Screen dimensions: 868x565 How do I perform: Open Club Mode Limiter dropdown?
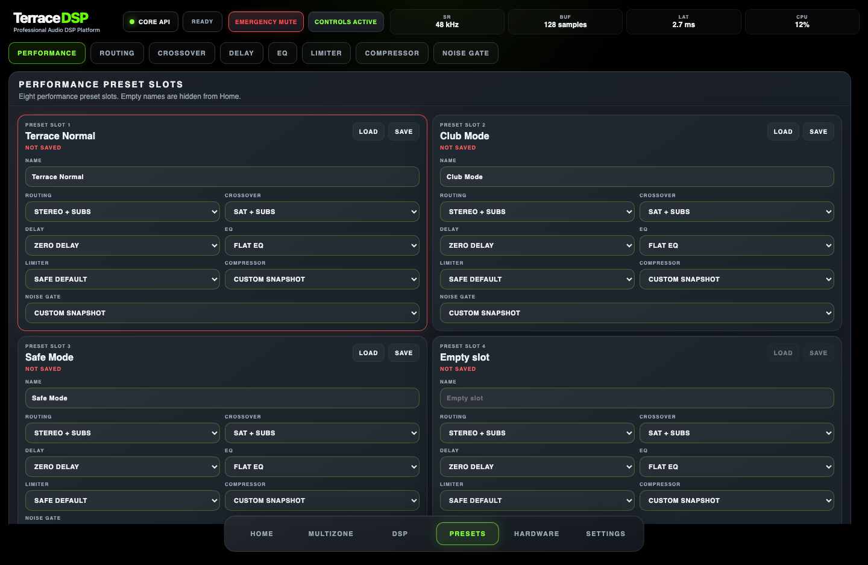(x=537, y=279)
